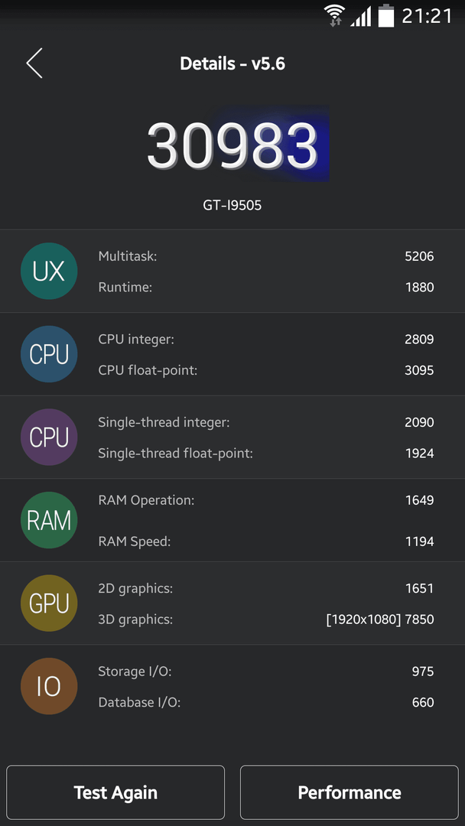Open the Performance button
Screen dimensions: 465x826
350,792
